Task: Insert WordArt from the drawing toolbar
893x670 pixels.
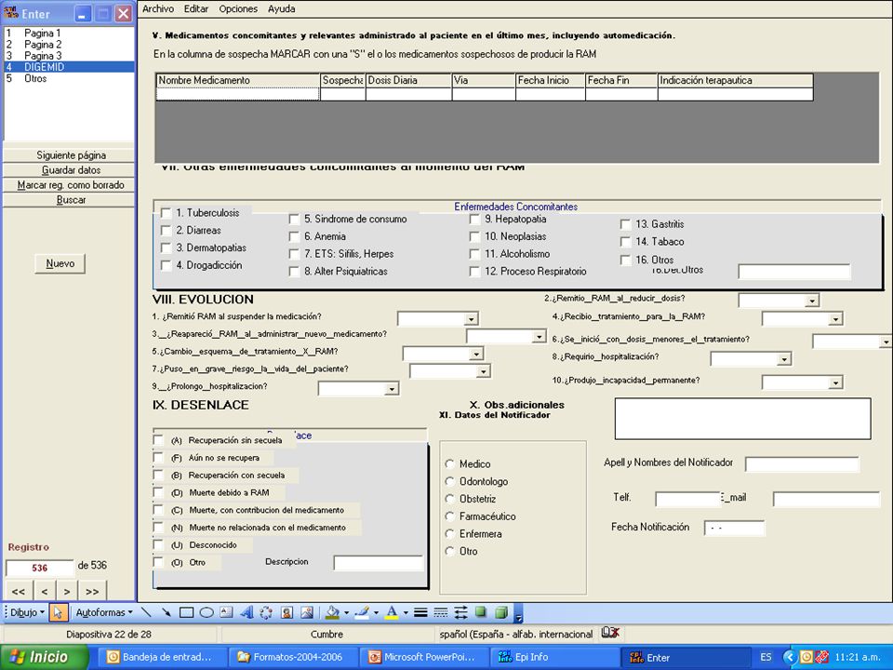Action: 246,612
